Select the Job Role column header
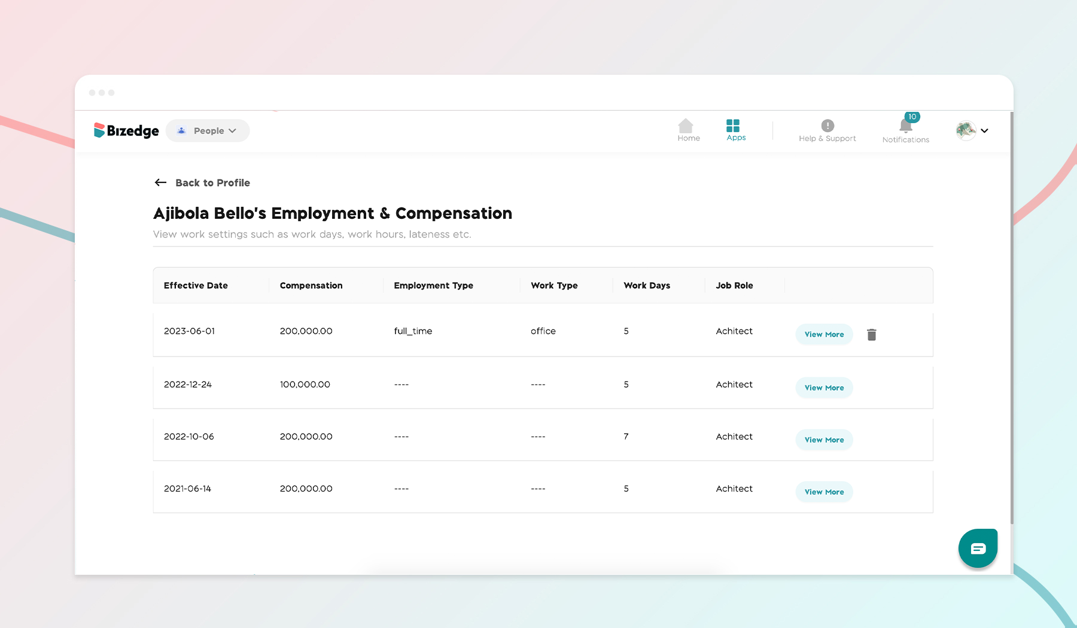The width and height of the screenshot is (1077, 628). point(734,285)
